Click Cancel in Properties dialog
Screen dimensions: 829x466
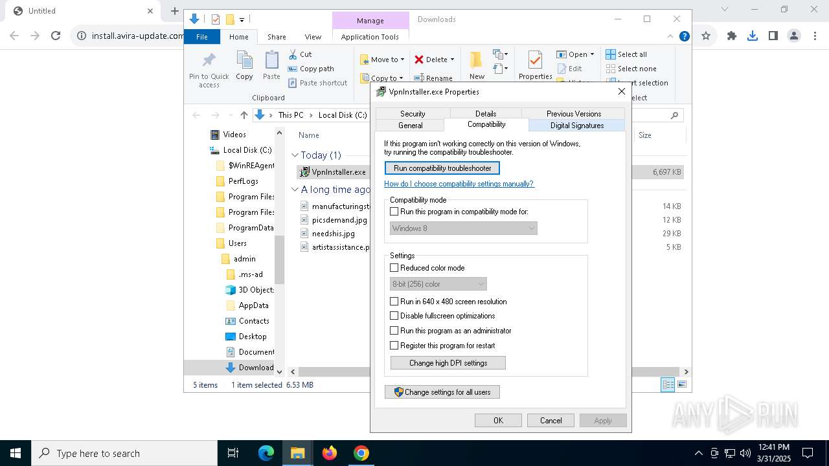(551, 421)
